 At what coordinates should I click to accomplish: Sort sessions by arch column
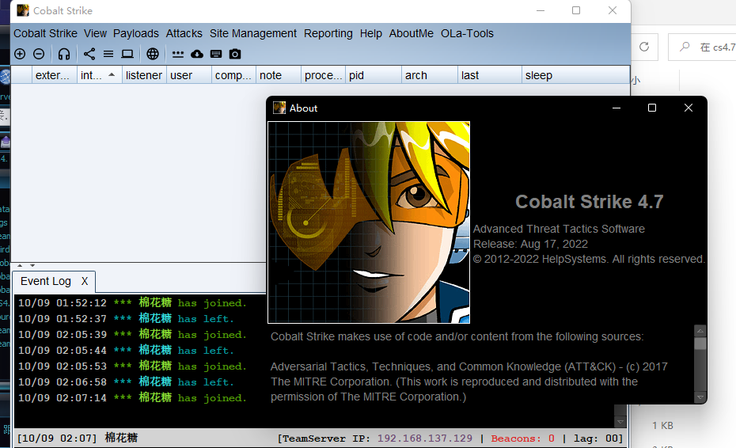[430, 75]
